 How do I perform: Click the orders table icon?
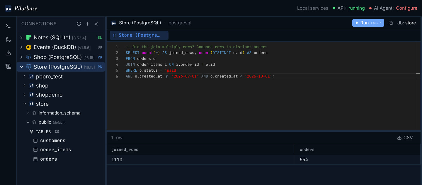[x=35, y=159]
